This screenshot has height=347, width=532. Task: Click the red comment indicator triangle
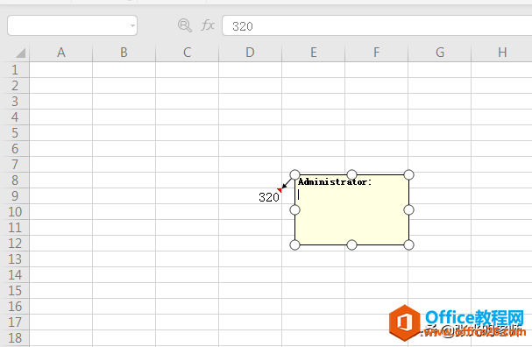280,190
